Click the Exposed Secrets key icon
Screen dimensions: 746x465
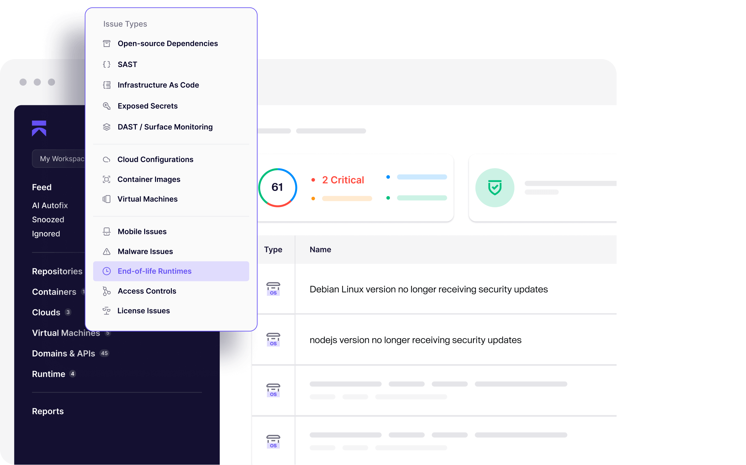[x=107, y=106]
